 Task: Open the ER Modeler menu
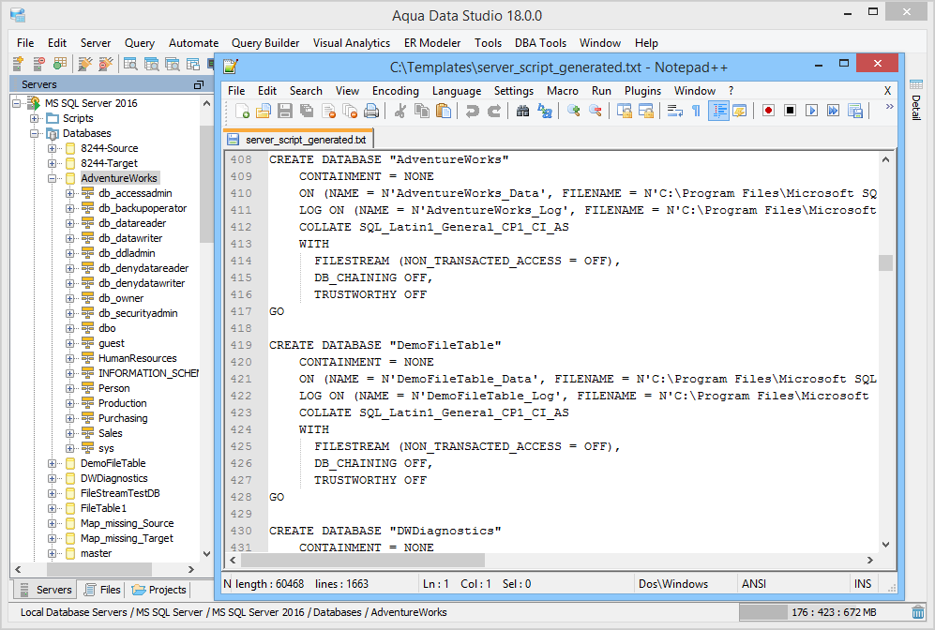[x=432, y=43]
